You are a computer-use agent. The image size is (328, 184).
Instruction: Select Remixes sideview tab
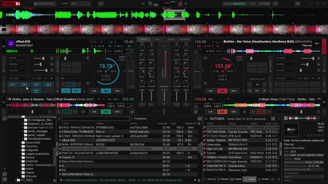(223, 179)
